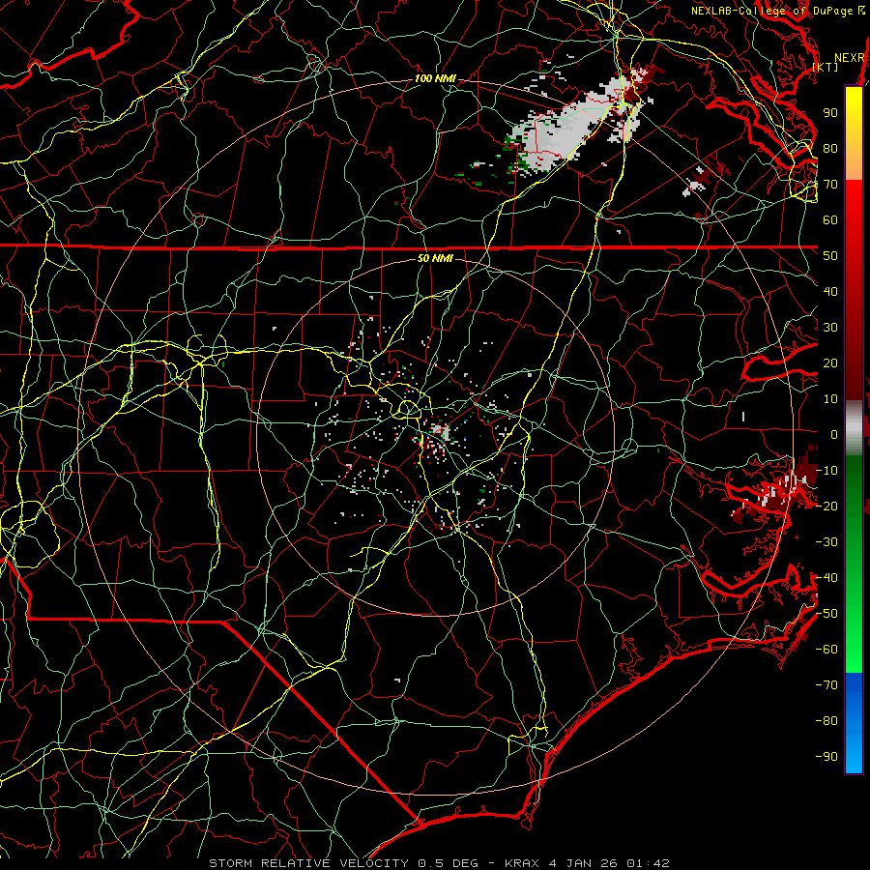Viewport: 870px width, 870px height.
Task: Pick the gray zero-velocity segment of the color bar
Action: [x=854, y=428]
